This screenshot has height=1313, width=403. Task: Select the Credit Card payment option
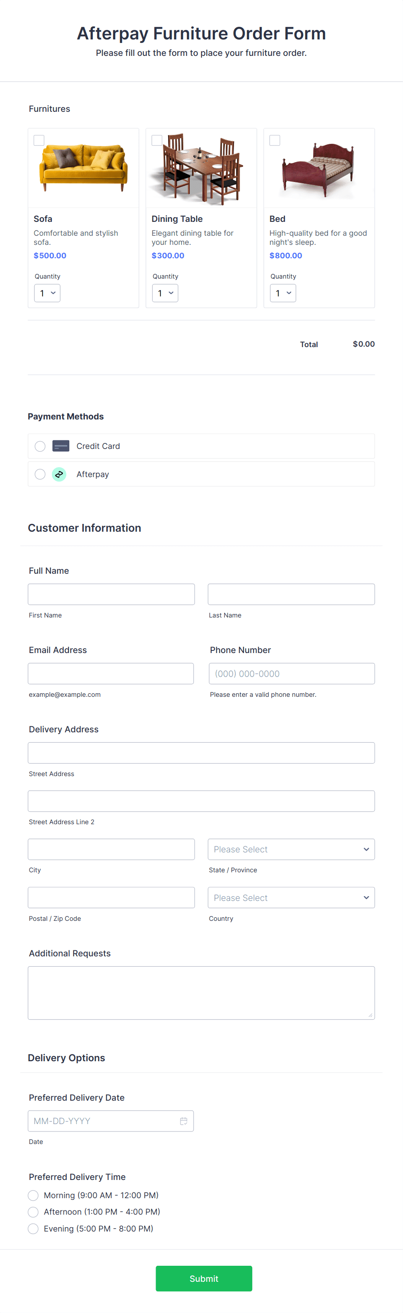click(40, 446)
